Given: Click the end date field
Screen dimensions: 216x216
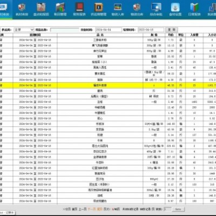Looking at the screenshot, I should click(151, 30).
